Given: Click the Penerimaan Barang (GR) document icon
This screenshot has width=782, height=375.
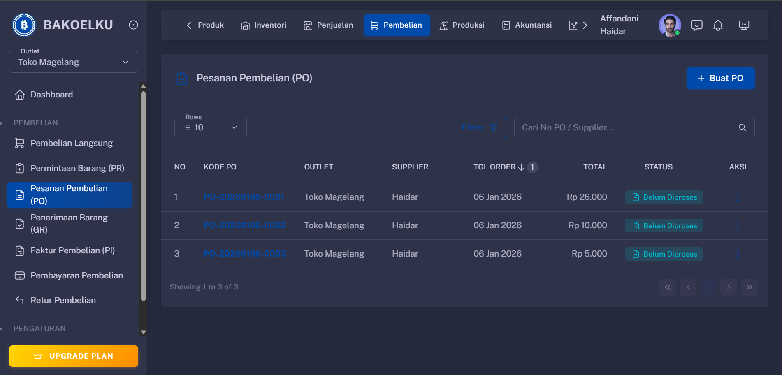Looking at the screenshot, I should tap(20, 223).
